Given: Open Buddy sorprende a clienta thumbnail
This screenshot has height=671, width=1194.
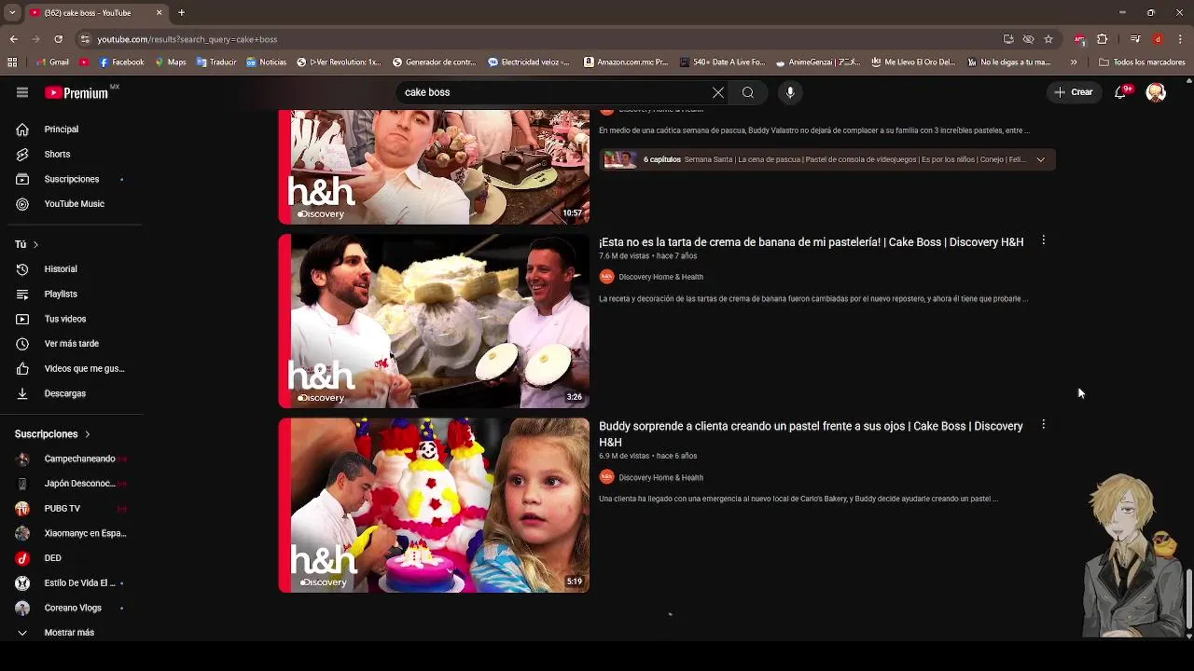Looking at the screenshot, I should pos(434,505).
